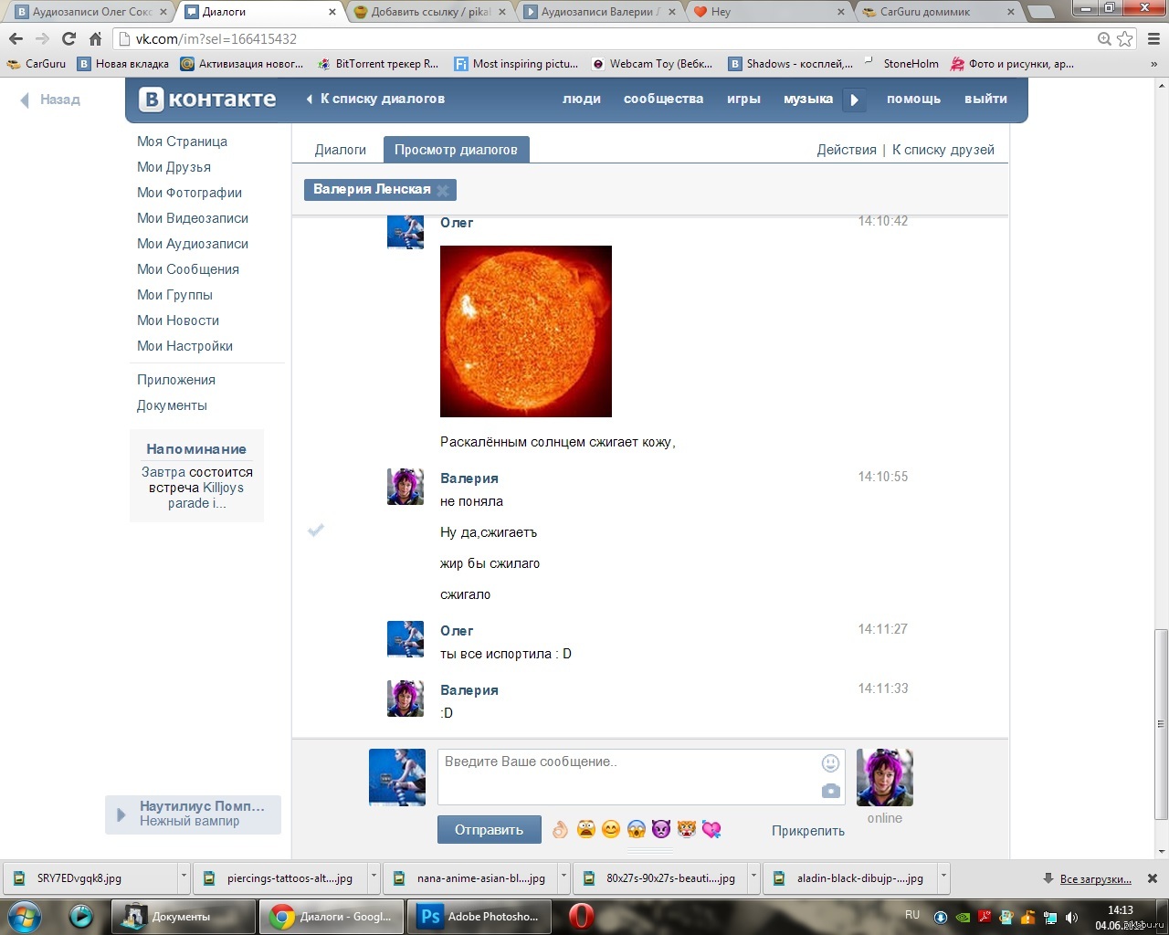Insert the purple devil emoji

(x=661, y=829)
